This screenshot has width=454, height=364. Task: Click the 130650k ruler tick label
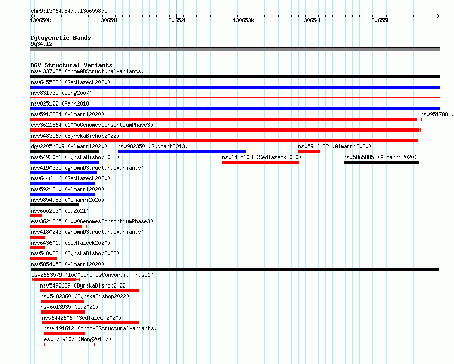point(40,20)
